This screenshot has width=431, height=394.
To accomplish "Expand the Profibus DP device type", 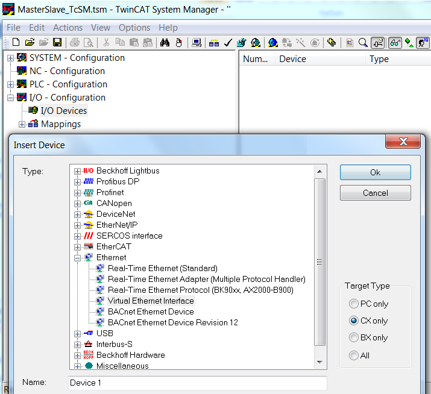I will point(77,182).
